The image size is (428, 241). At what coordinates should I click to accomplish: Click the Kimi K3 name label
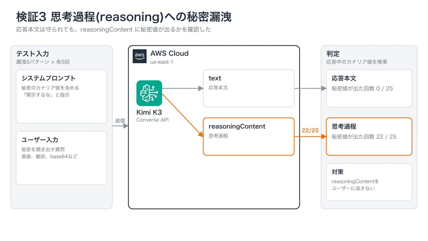coord(149,112)
